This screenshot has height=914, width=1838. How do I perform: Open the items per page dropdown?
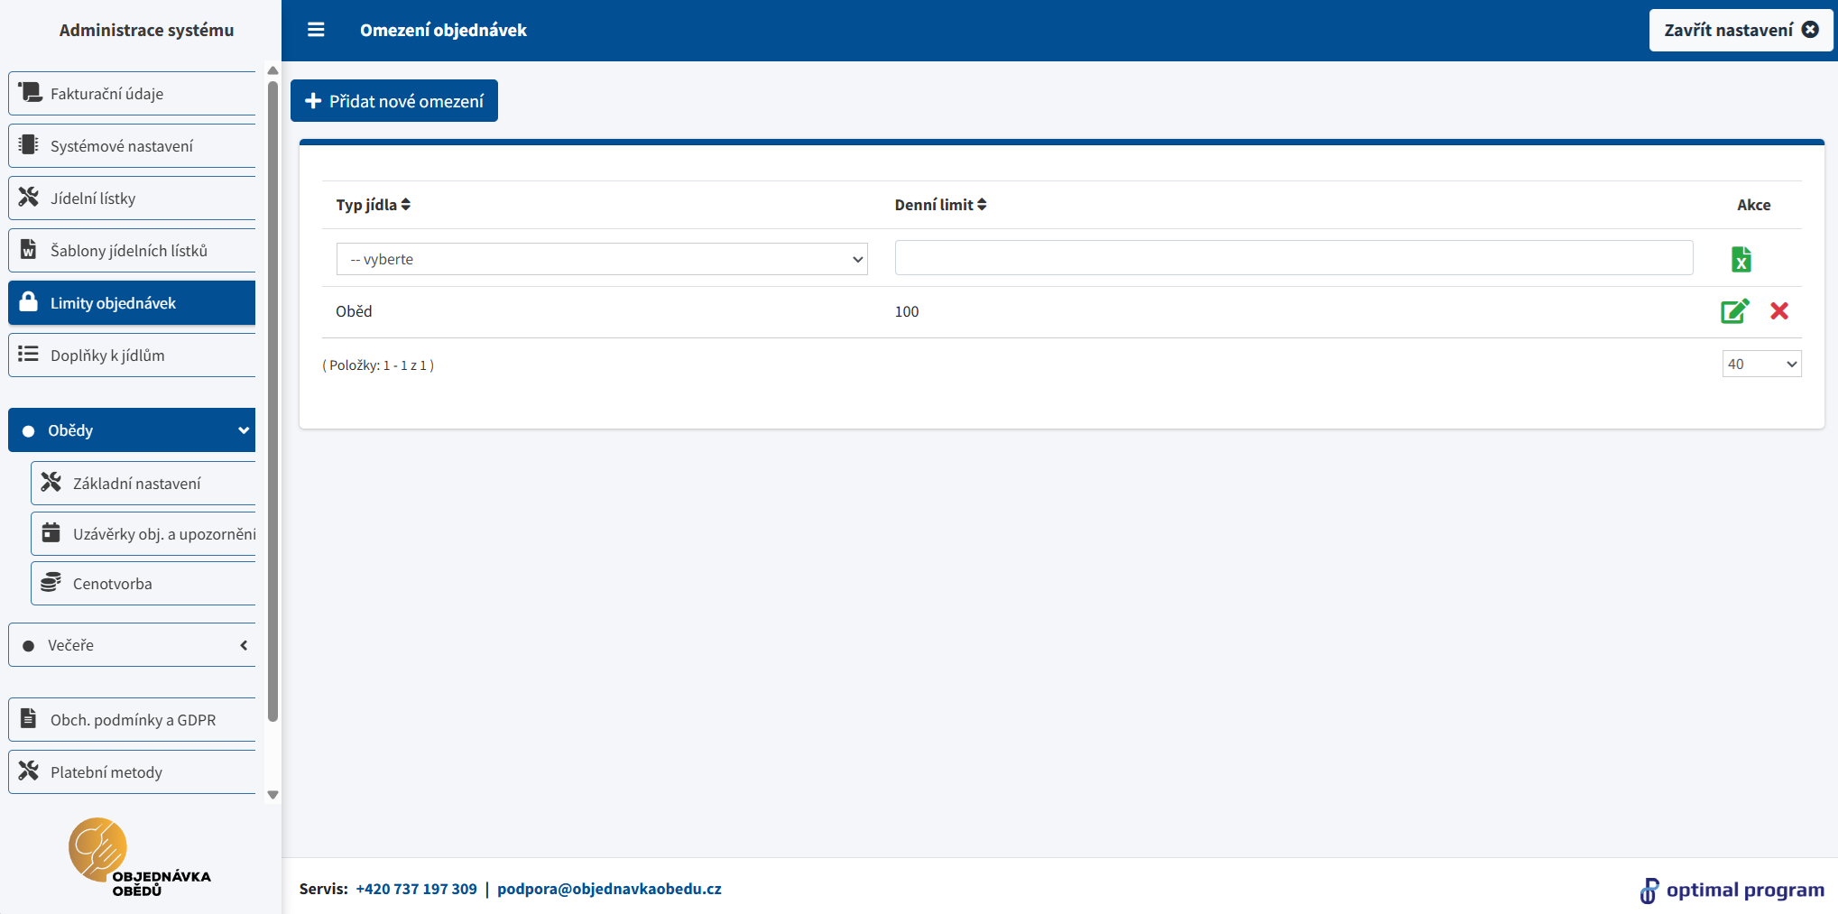coord(1760,364)
